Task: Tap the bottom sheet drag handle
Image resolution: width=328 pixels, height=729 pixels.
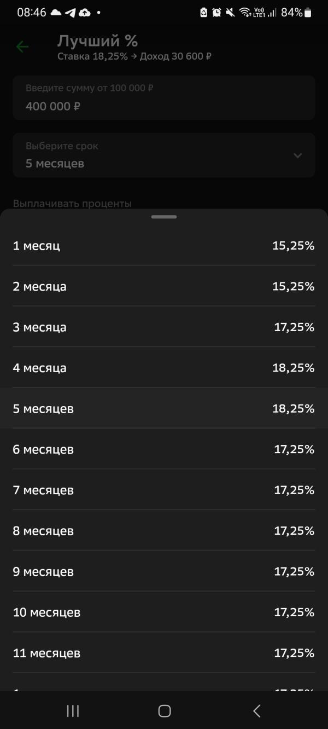Action: pyautogui.click(x=164, y=217)
